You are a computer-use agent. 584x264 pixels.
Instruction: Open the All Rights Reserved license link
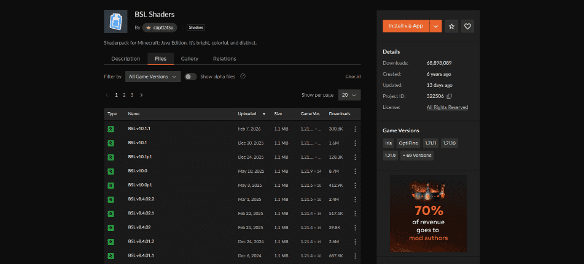coord(447,107)
